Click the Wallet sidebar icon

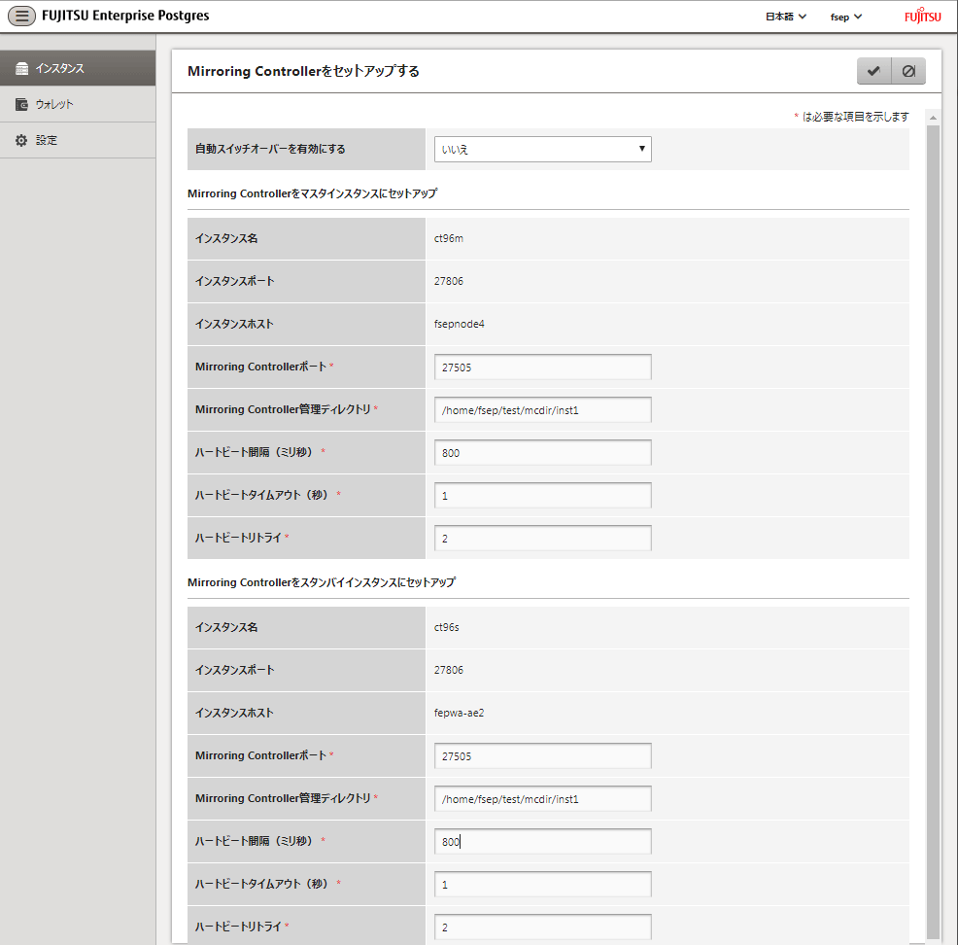pos(21,105)
